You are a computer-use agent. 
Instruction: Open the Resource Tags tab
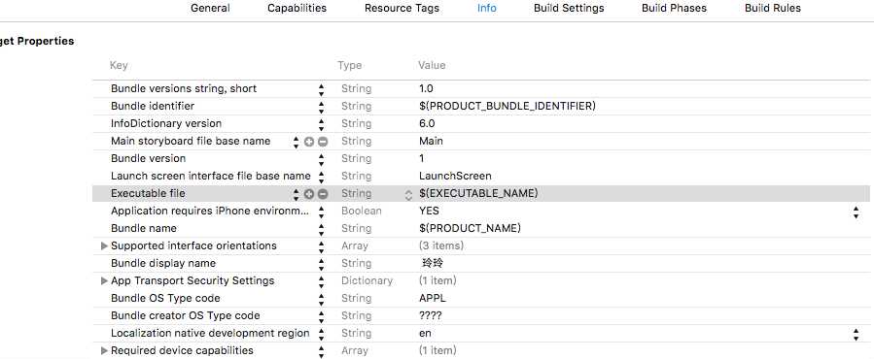pyautogui.click(x=402, y=9)
